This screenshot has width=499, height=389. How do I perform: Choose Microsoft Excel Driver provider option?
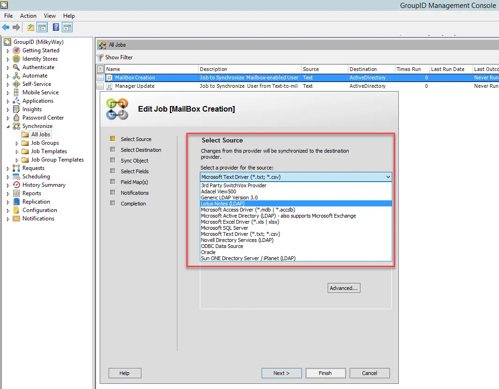click(x=296, y=222)
